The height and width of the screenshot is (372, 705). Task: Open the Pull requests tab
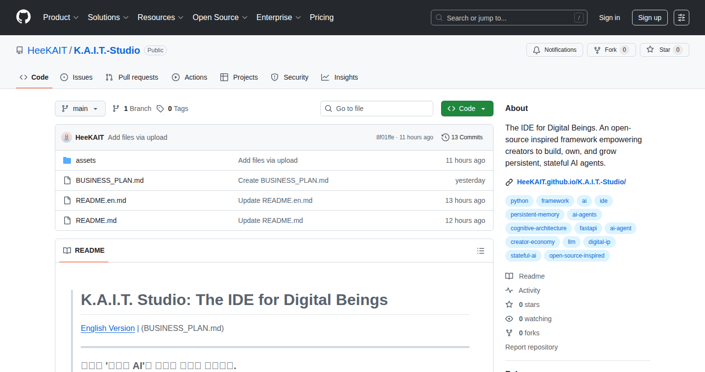[x=132, y=77]
